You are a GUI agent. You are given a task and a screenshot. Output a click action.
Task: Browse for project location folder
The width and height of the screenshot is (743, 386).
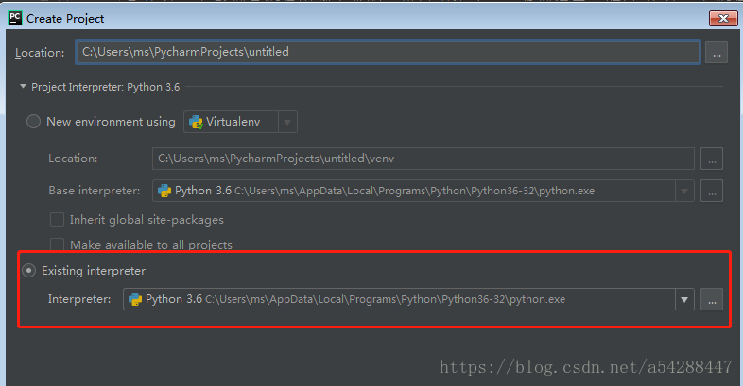coord(717,52)
